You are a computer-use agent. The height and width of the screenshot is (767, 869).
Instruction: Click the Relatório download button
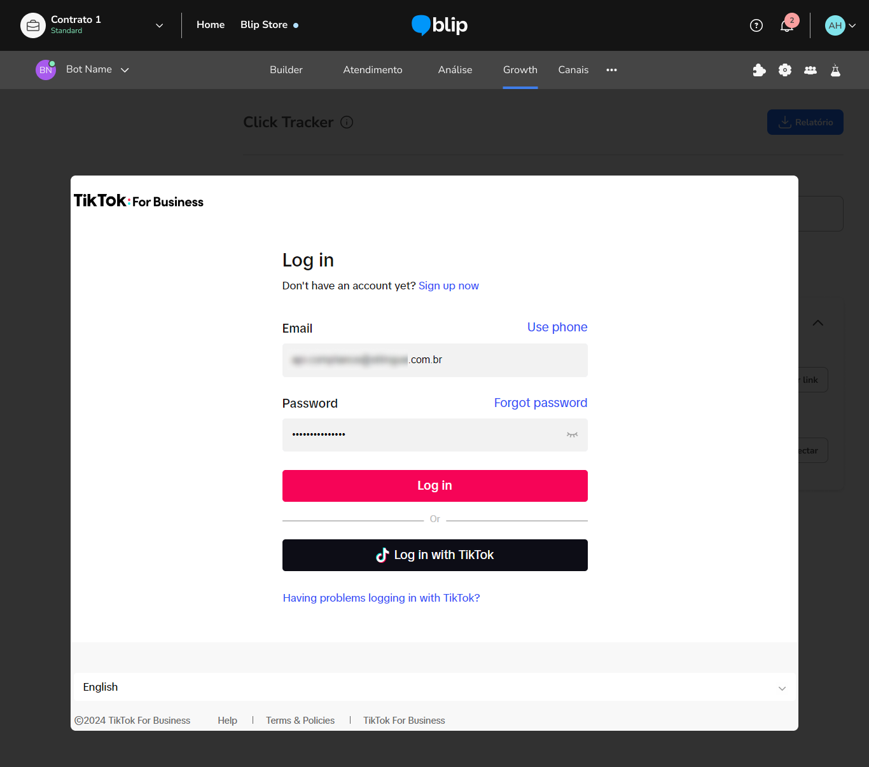tap(805, 122)
